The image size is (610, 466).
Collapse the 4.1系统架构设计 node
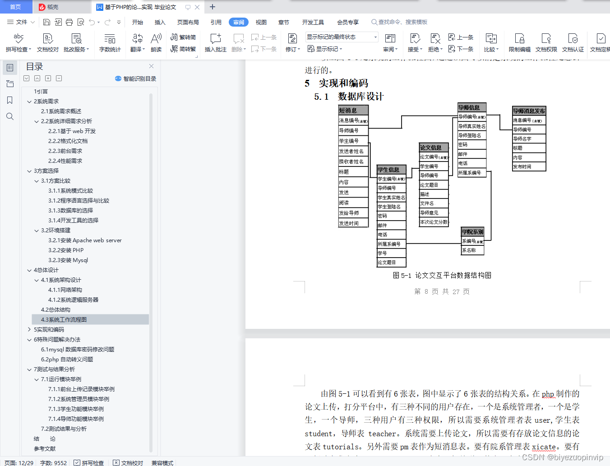coord(37,280)
